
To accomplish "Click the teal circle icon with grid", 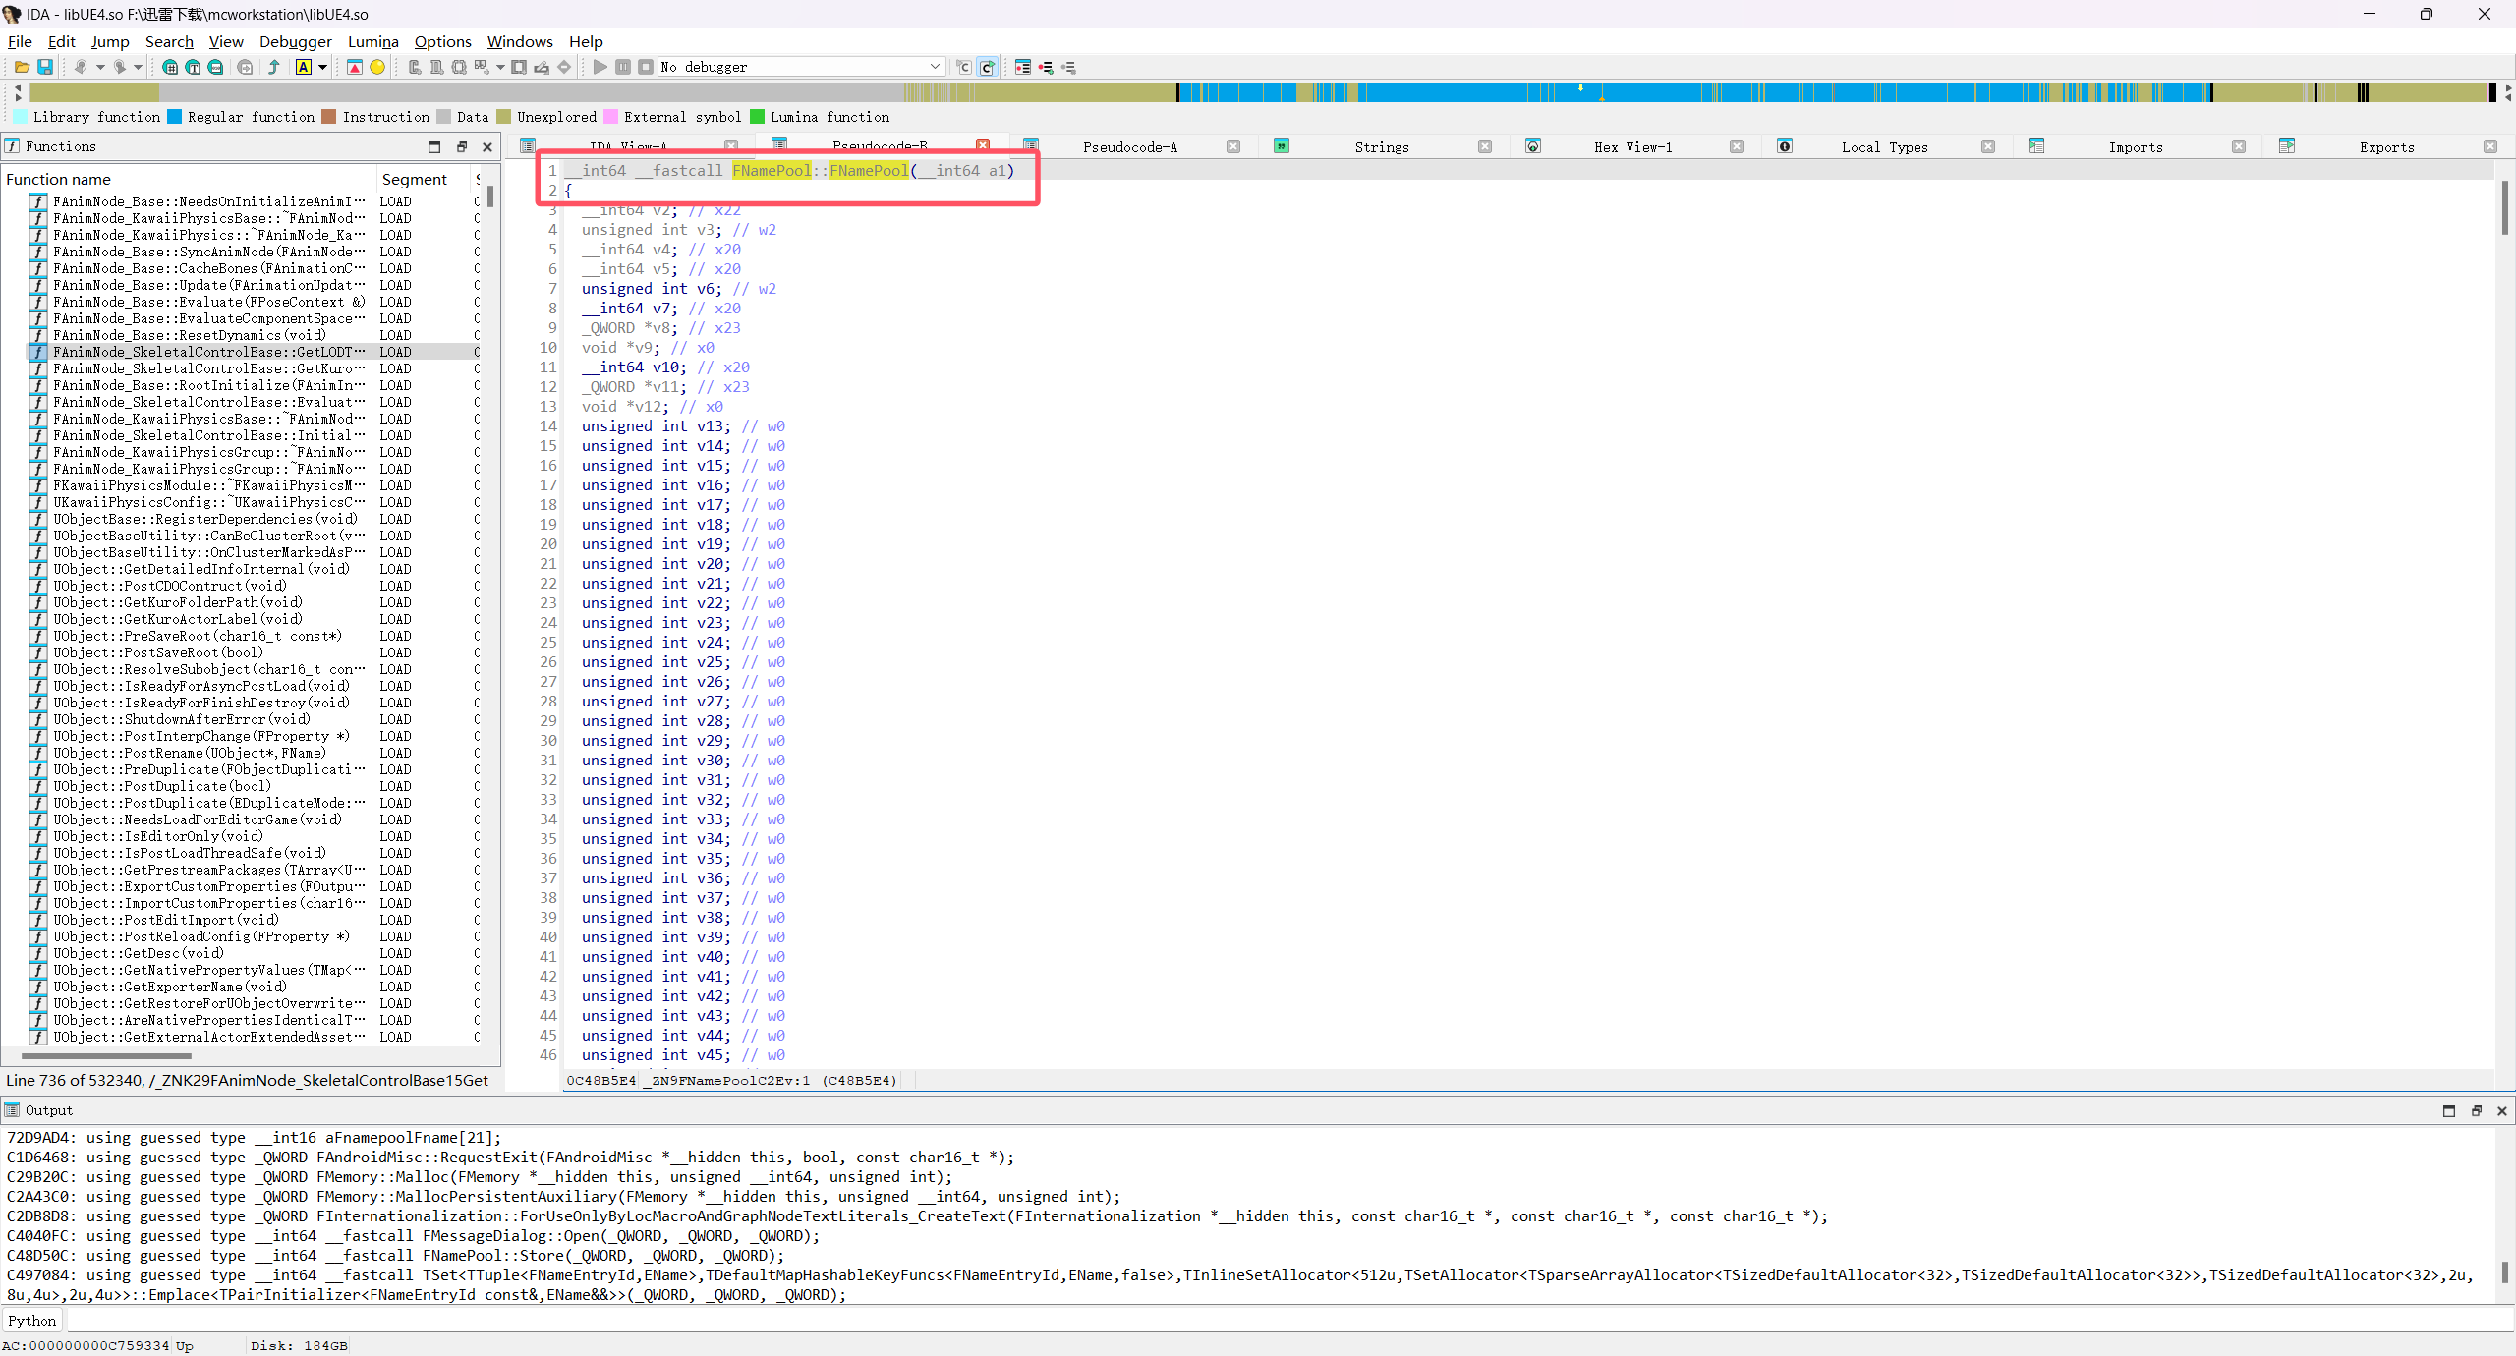I will 170,67.
